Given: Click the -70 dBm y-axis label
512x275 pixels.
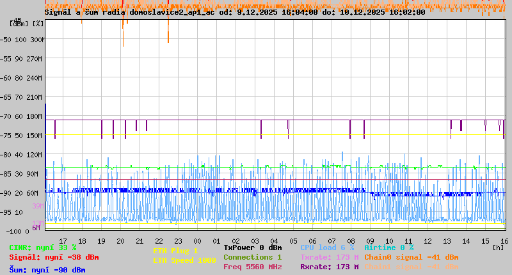Looking at the screenshot, I should [13, 116].
